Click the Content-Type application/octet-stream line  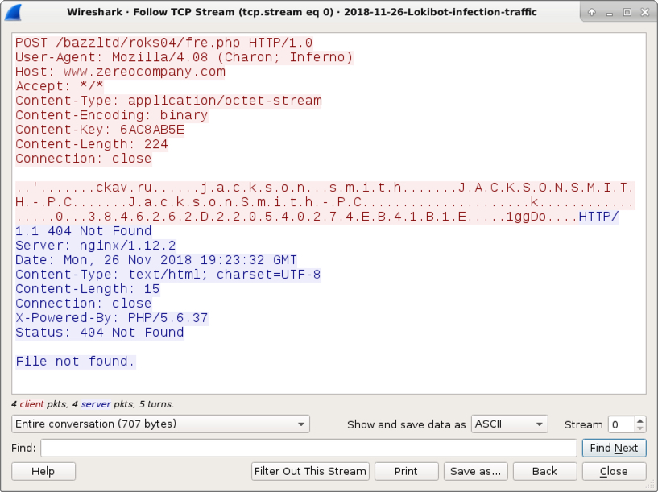(x=168, y=101)
